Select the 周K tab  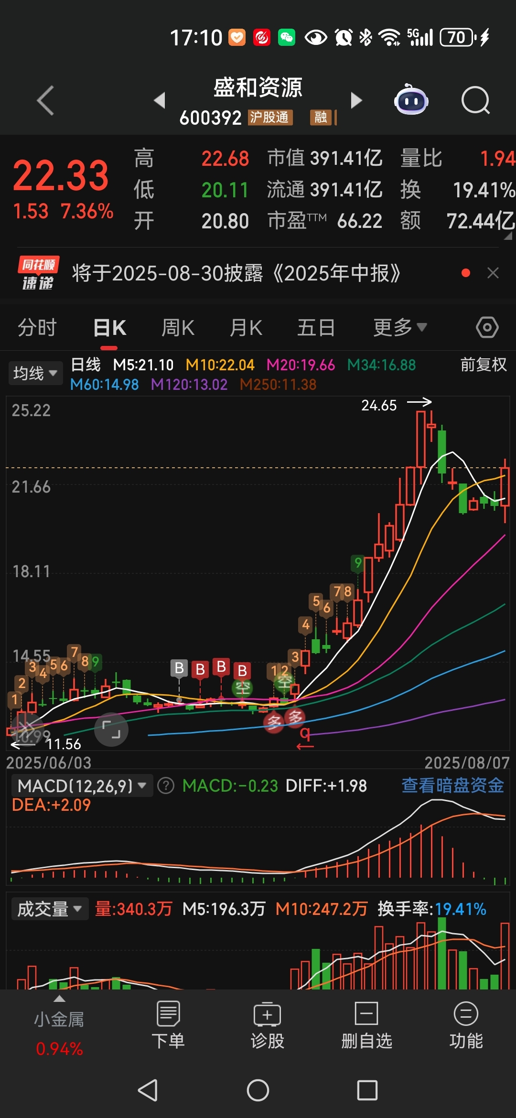(178, 328)
